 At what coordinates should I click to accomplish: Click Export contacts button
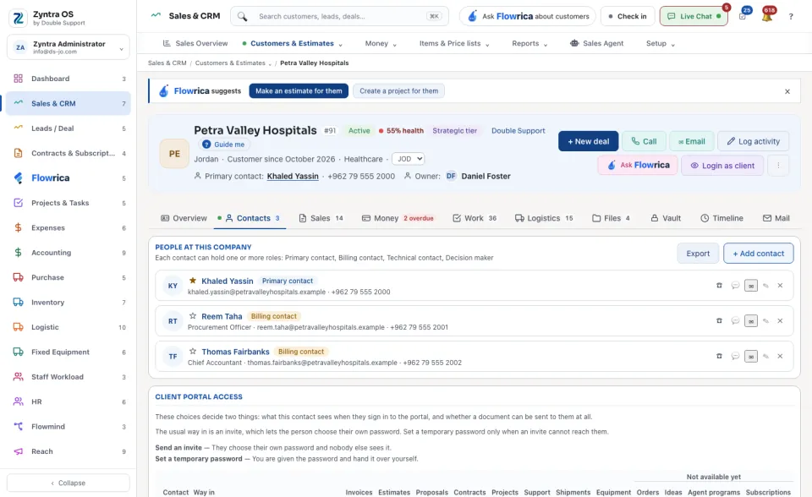[x=698, y=254]
